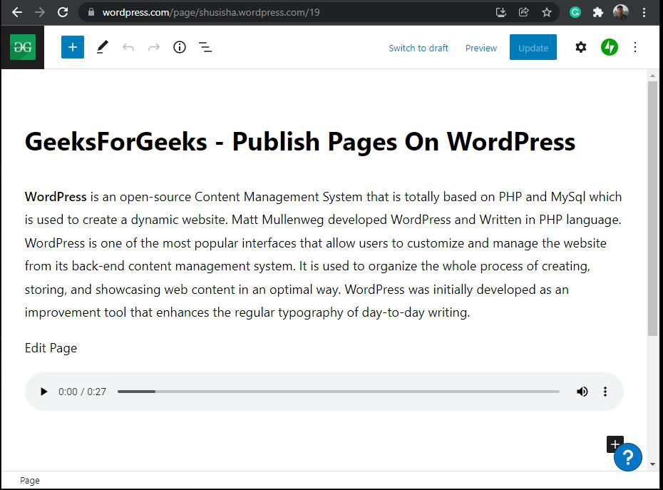Open the Extensions puzzle icon
Viewport: 663px width, 490px height.
(598, 12)
